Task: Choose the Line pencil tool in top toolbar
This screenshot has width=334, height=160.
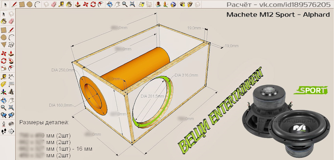Action: tap(14, 4)
